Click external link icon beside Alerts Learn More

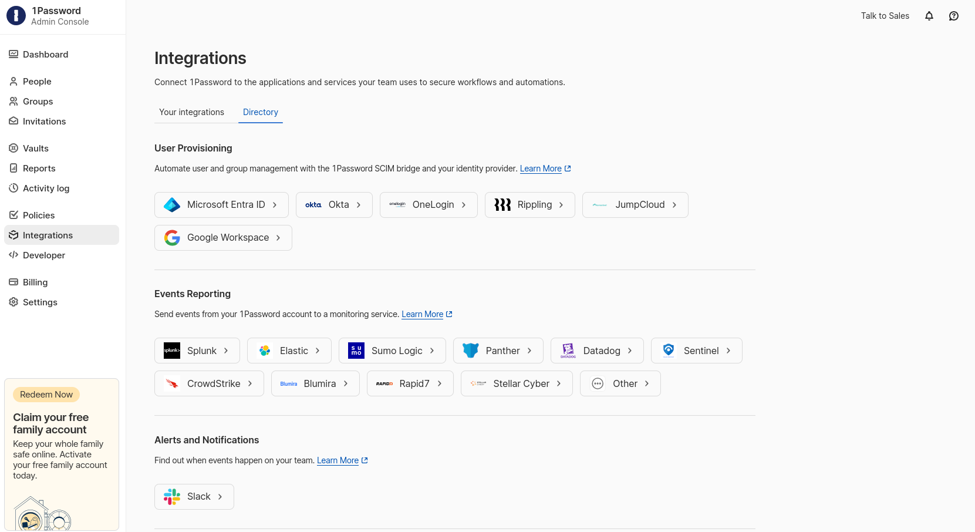[365, 460]
